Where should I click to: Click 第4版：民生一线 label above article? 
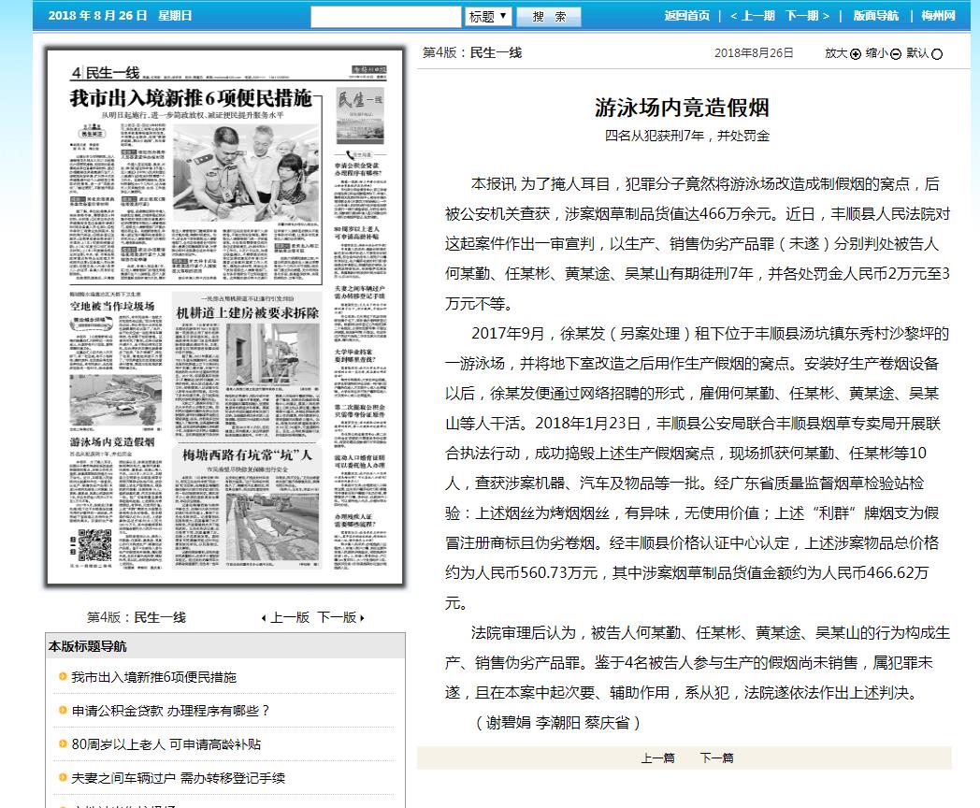point(472,53)
